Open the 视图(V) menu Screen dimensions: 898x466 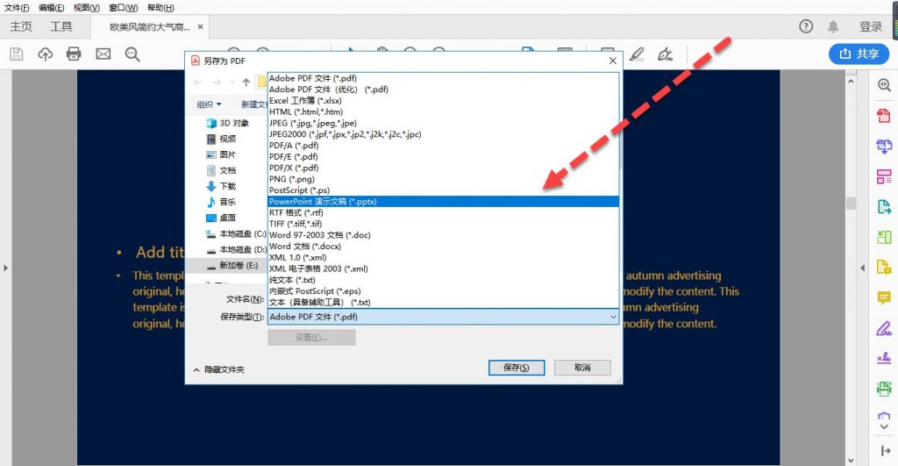point(87,7)
